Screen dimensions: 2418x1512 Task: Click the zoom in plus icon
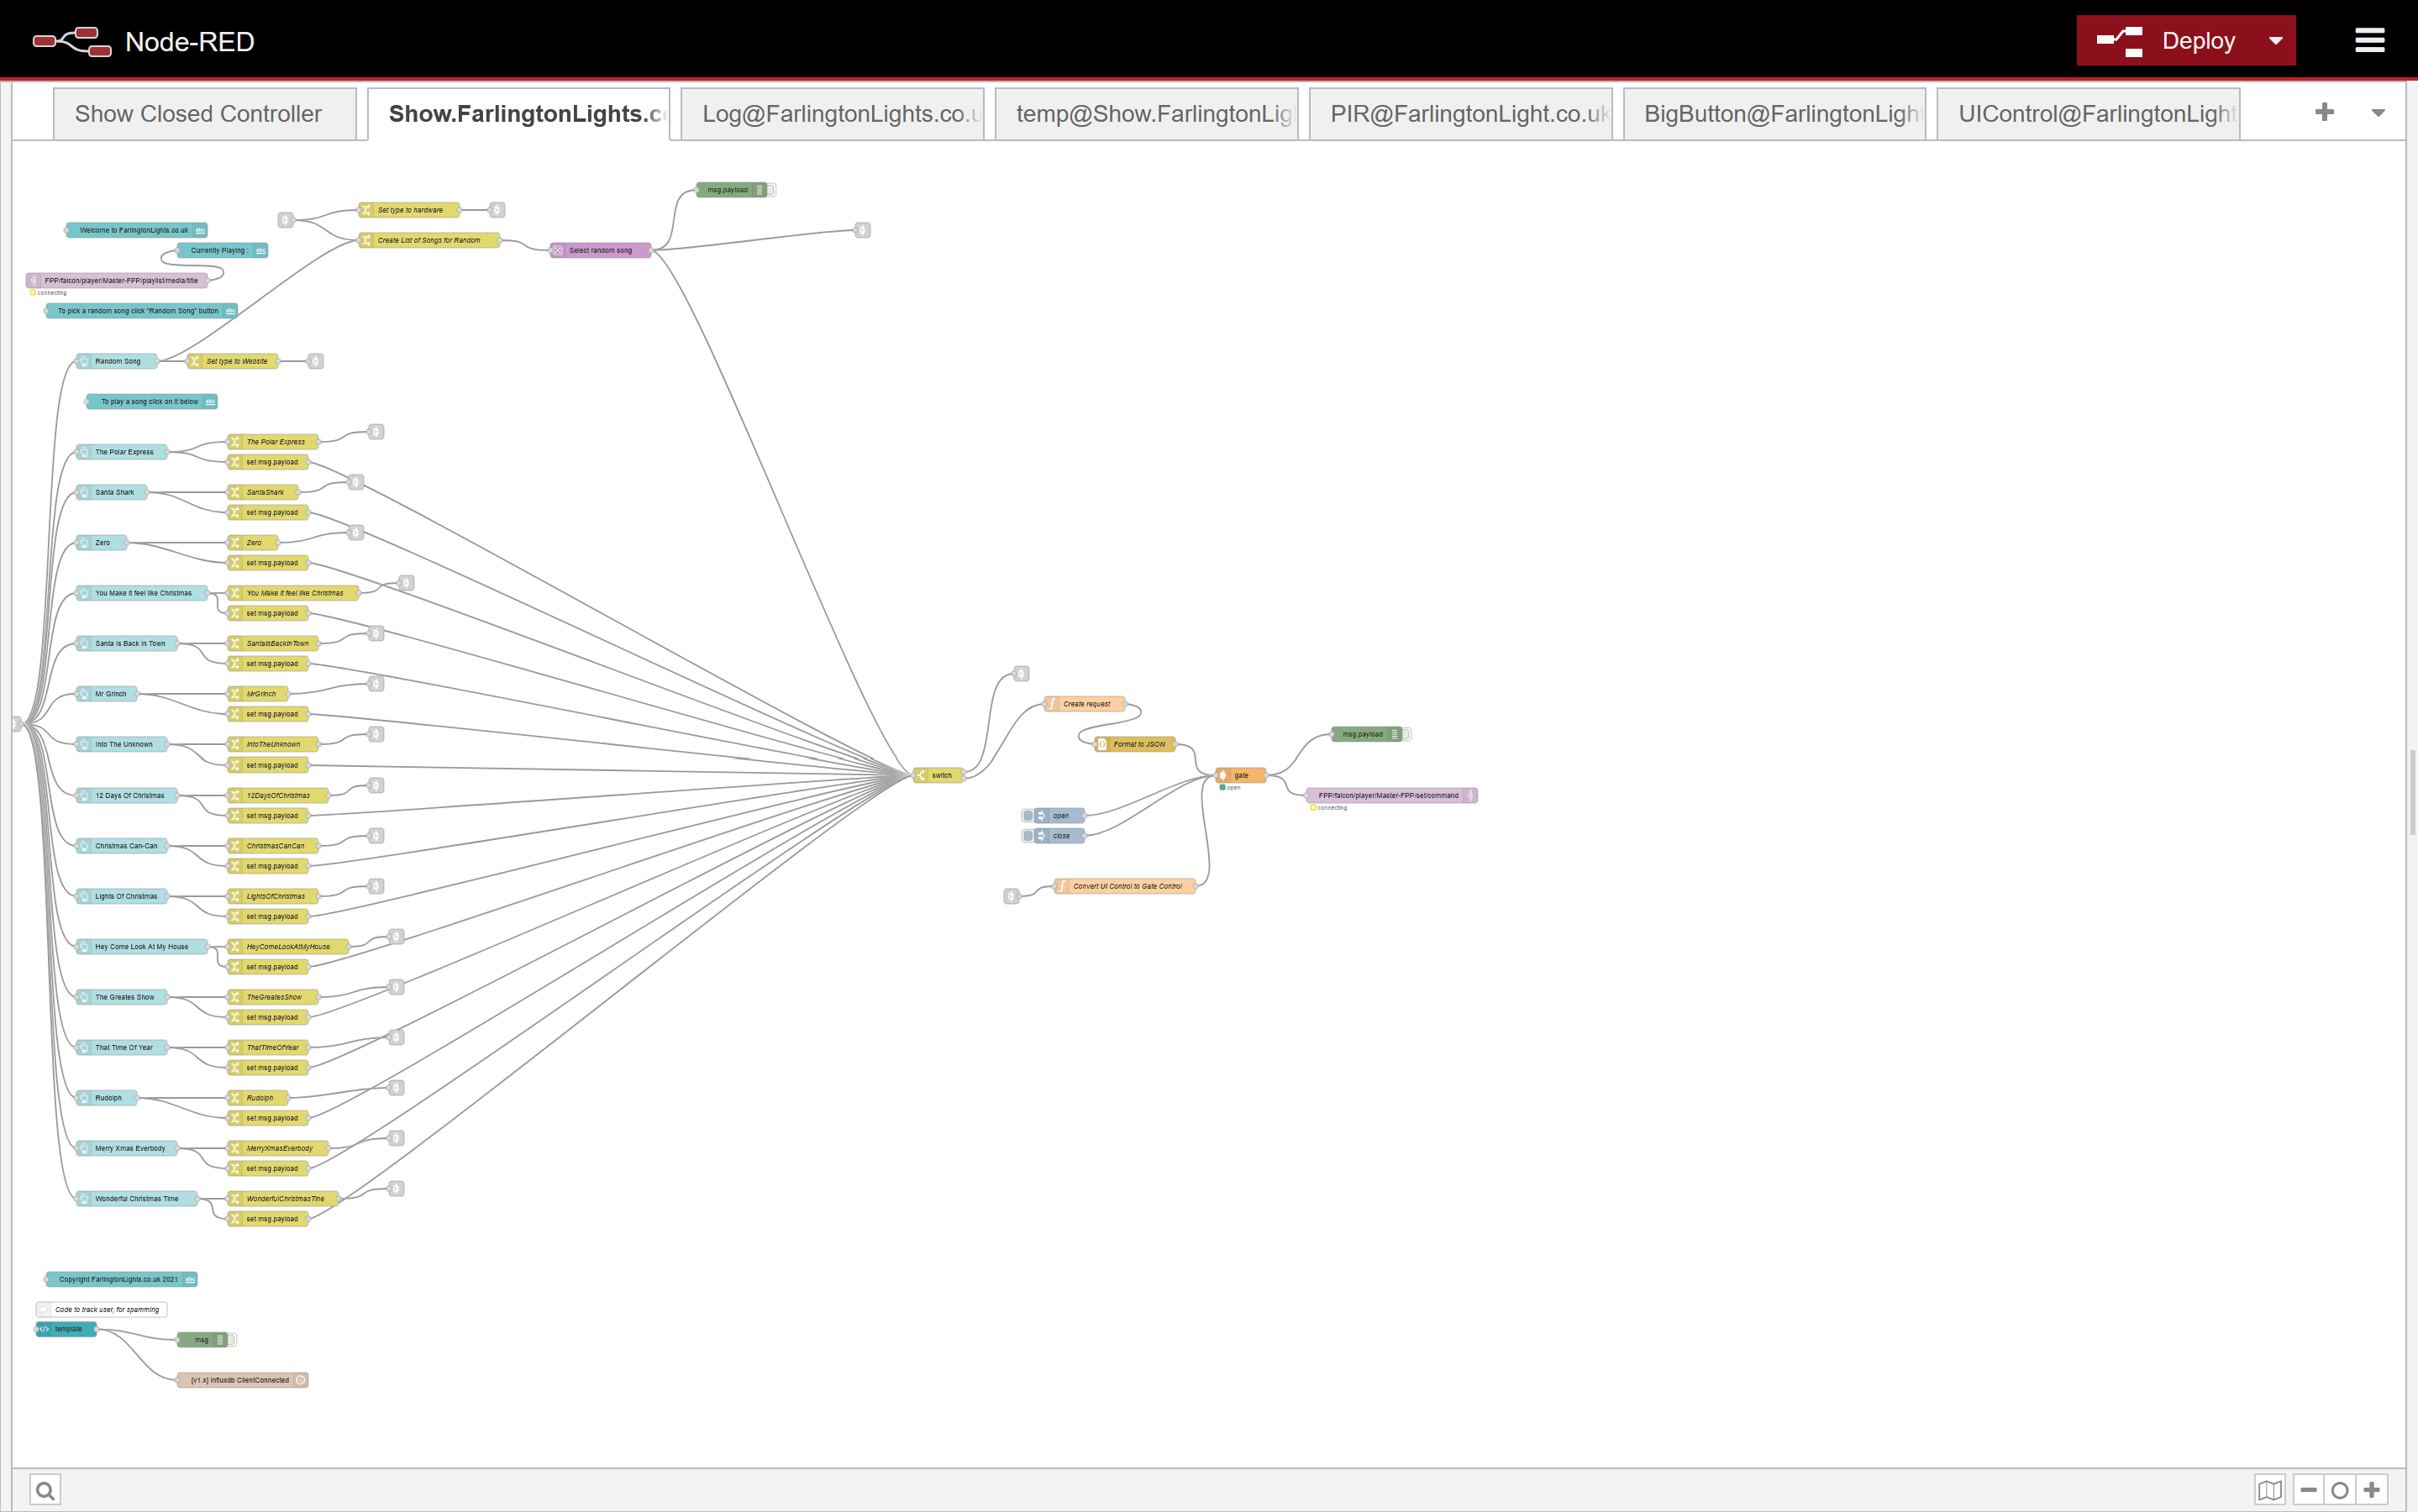coord(2371,1490)
